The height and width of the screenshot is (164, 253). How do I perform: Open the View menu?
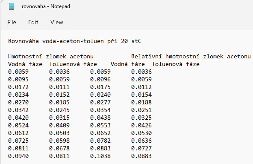click(x=57, y=22)
